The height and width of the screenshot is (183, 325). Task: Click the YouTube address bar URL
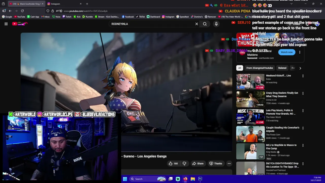86,11
